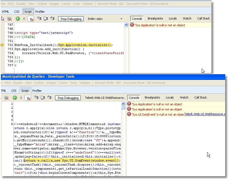The image size is (229, 180).
Task: Profiler tab in top window
Action: tap(40, 12)
